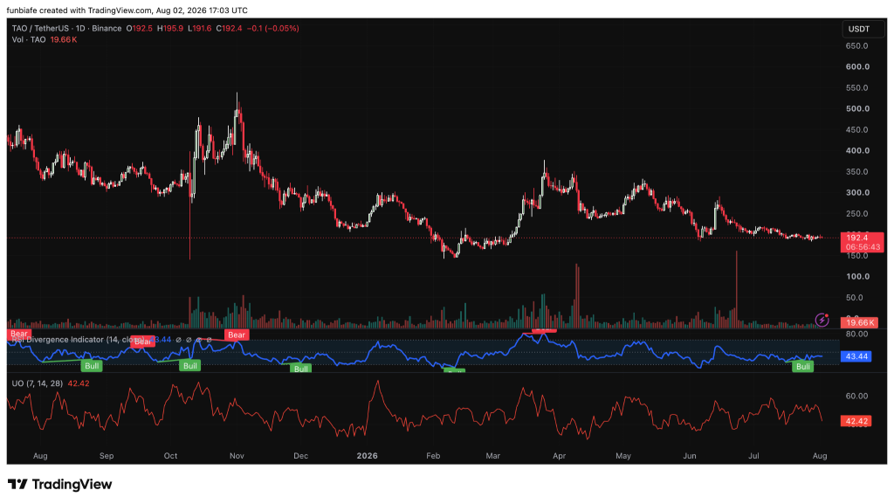
Task: Click the May label on the time axis
Action: [x=623, y=456]
